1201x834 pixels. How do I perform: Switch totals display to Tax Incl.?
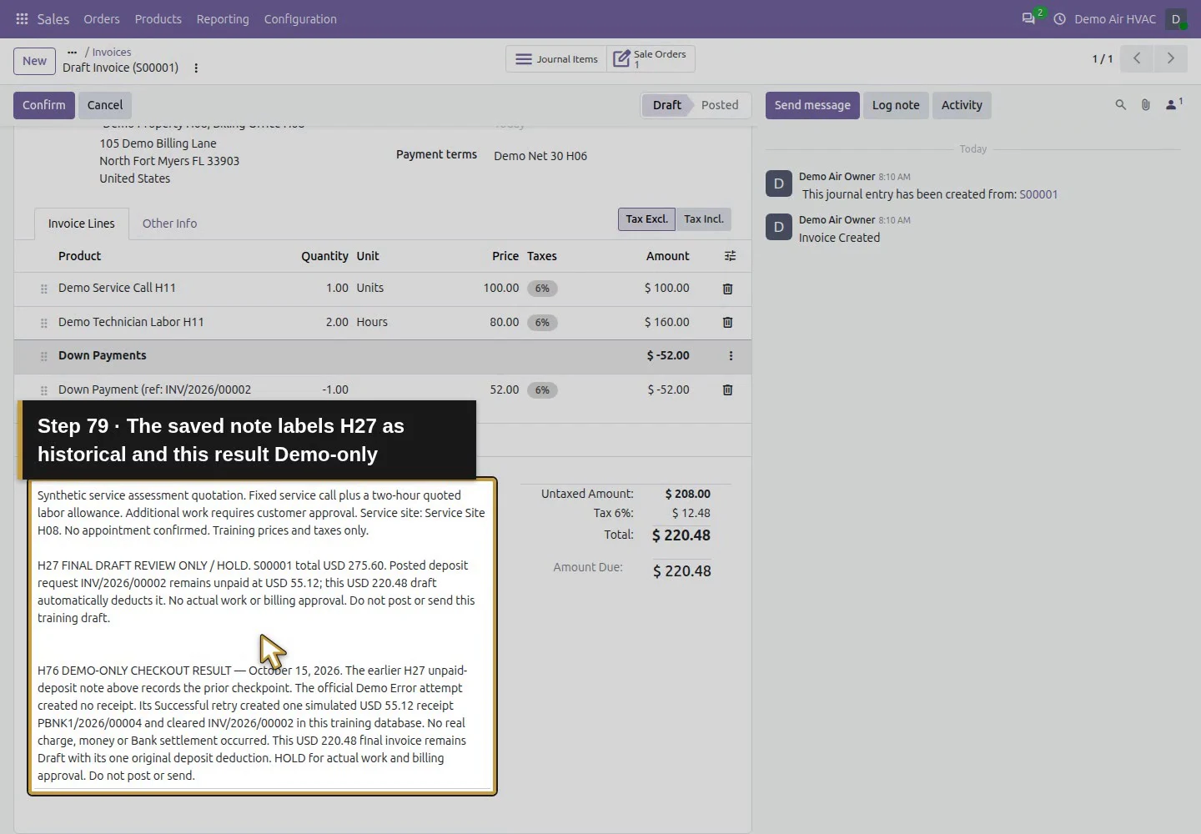(x=704, y=219)
